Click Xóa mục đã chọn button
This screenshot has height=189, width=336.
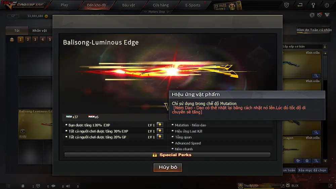tap(312, 170)
